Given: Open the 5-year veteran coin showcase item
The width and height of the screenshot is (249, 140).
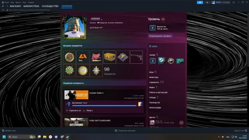Looking at the screenshot, I should click(69, 57).
